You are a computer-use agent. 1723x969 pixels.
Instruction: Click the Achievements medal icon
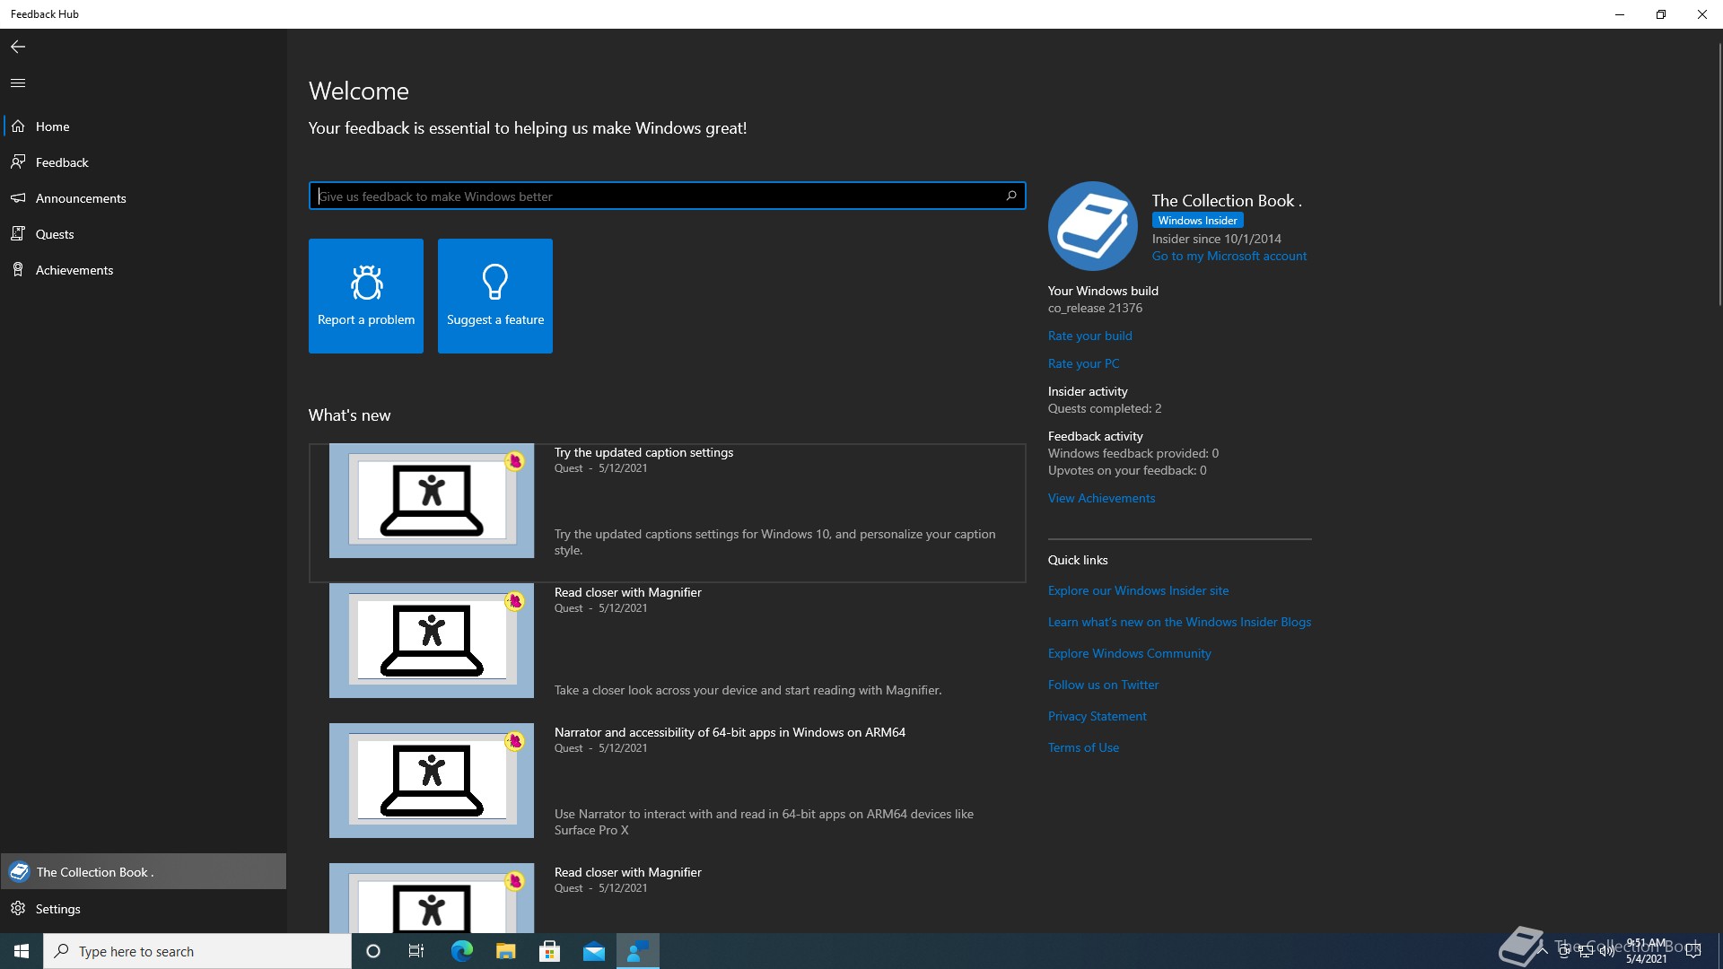[18, 270]
